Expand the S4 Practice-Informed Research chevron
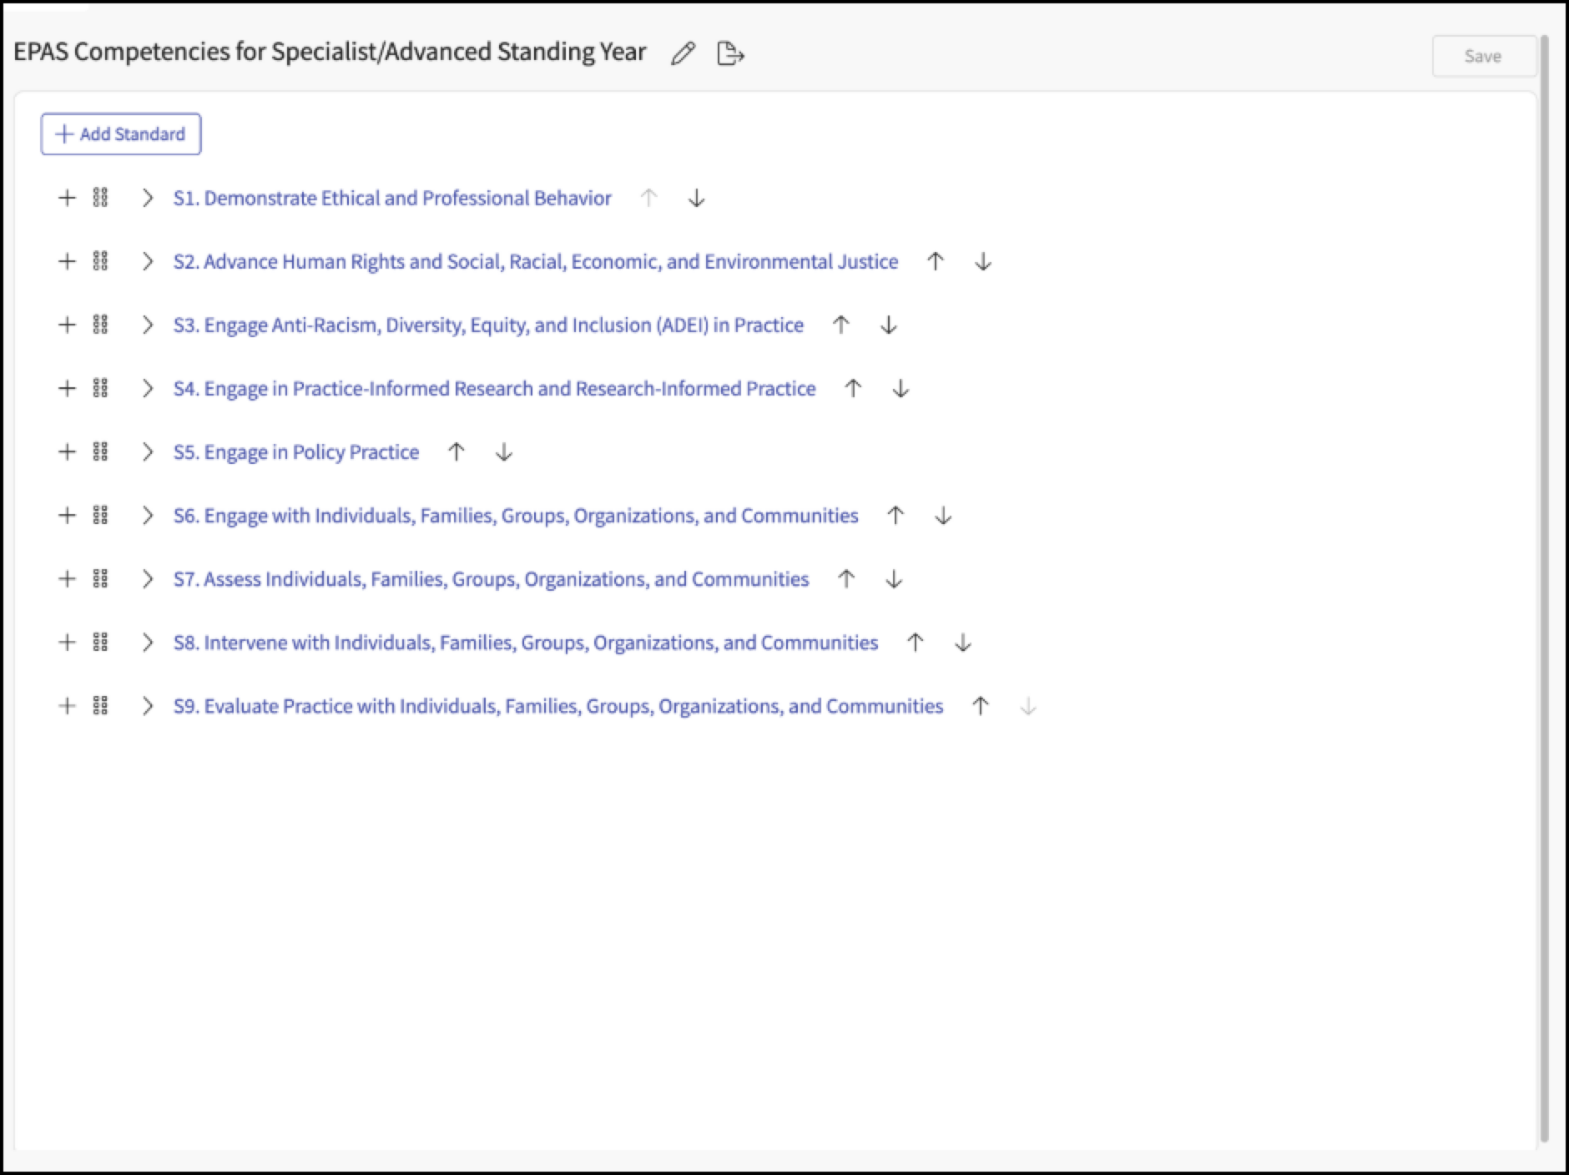 [148, 388]
